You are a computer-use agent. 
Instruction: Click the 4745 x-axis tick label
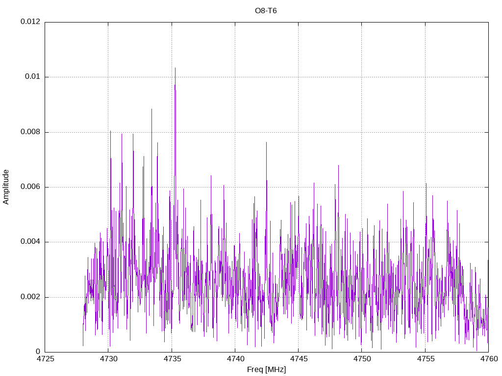point(299,359)
